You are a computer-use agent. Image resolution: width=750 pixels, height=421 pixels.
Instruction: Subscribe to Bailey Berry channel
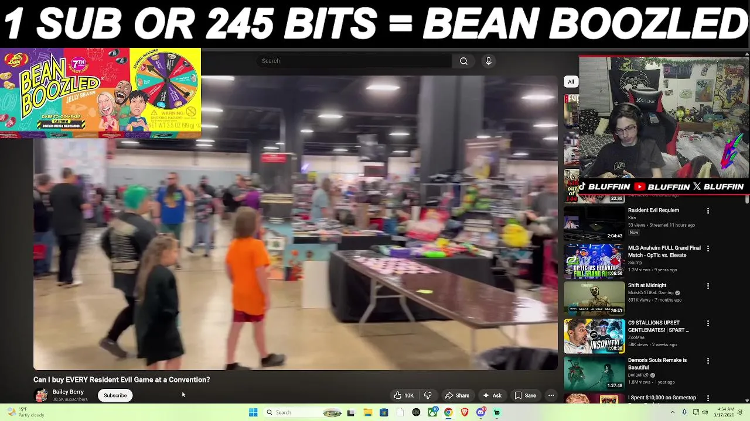tap(115, 395)
